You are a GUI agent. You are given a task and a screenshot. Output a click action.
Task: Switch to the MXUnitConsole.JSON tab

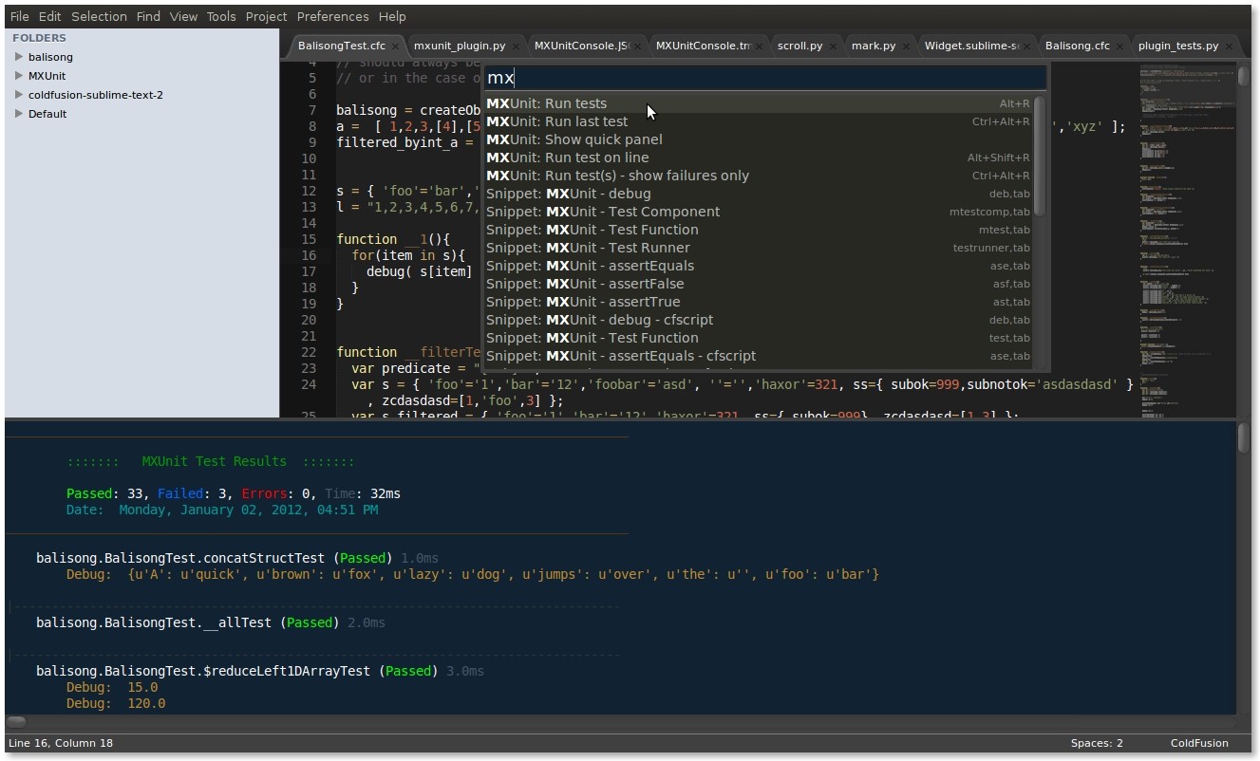[582, 45]
